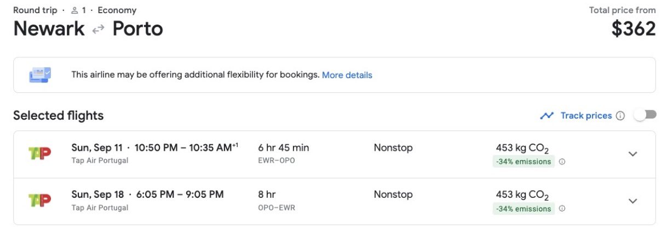The height and width of the screenshot is (236, 667).
Task: Click the -34% emissions badge on return flight
Action: (x=524, y=209)
